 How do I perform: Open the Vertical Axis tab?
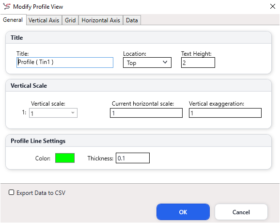click(44, 20)
